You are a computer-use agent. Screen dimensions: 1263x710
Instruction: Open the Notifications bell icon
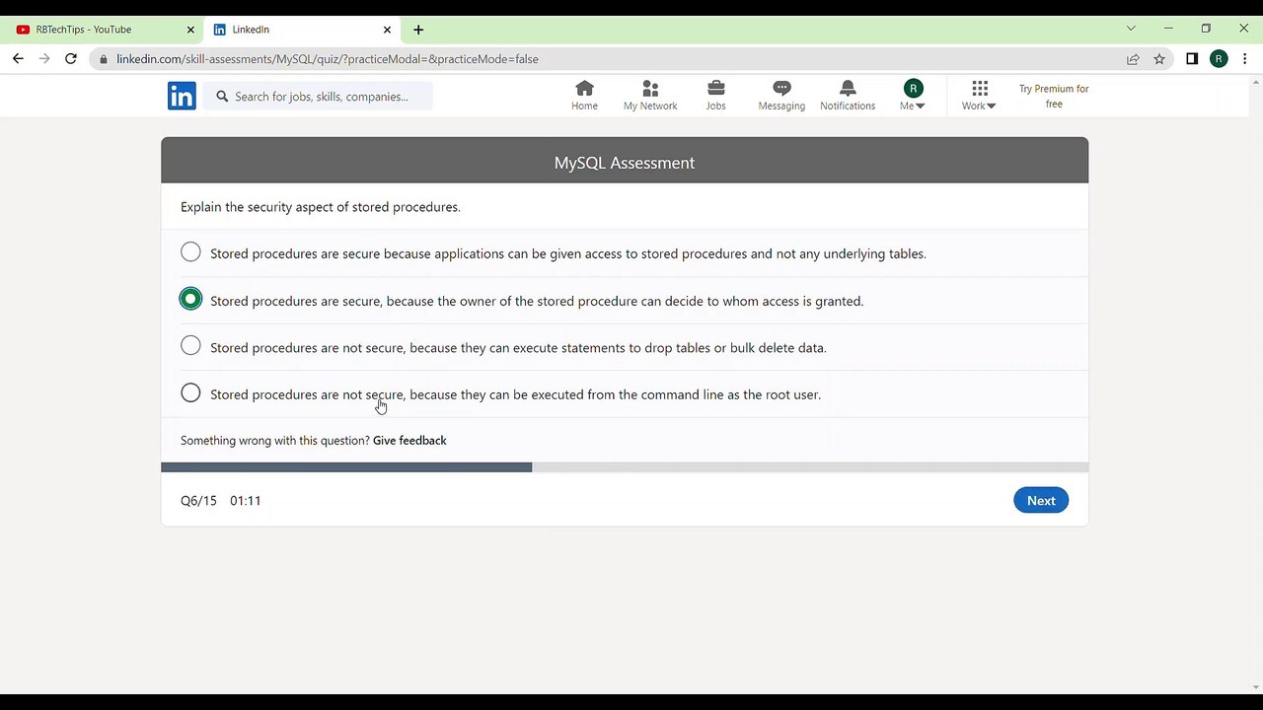click(x=848, y=96)
